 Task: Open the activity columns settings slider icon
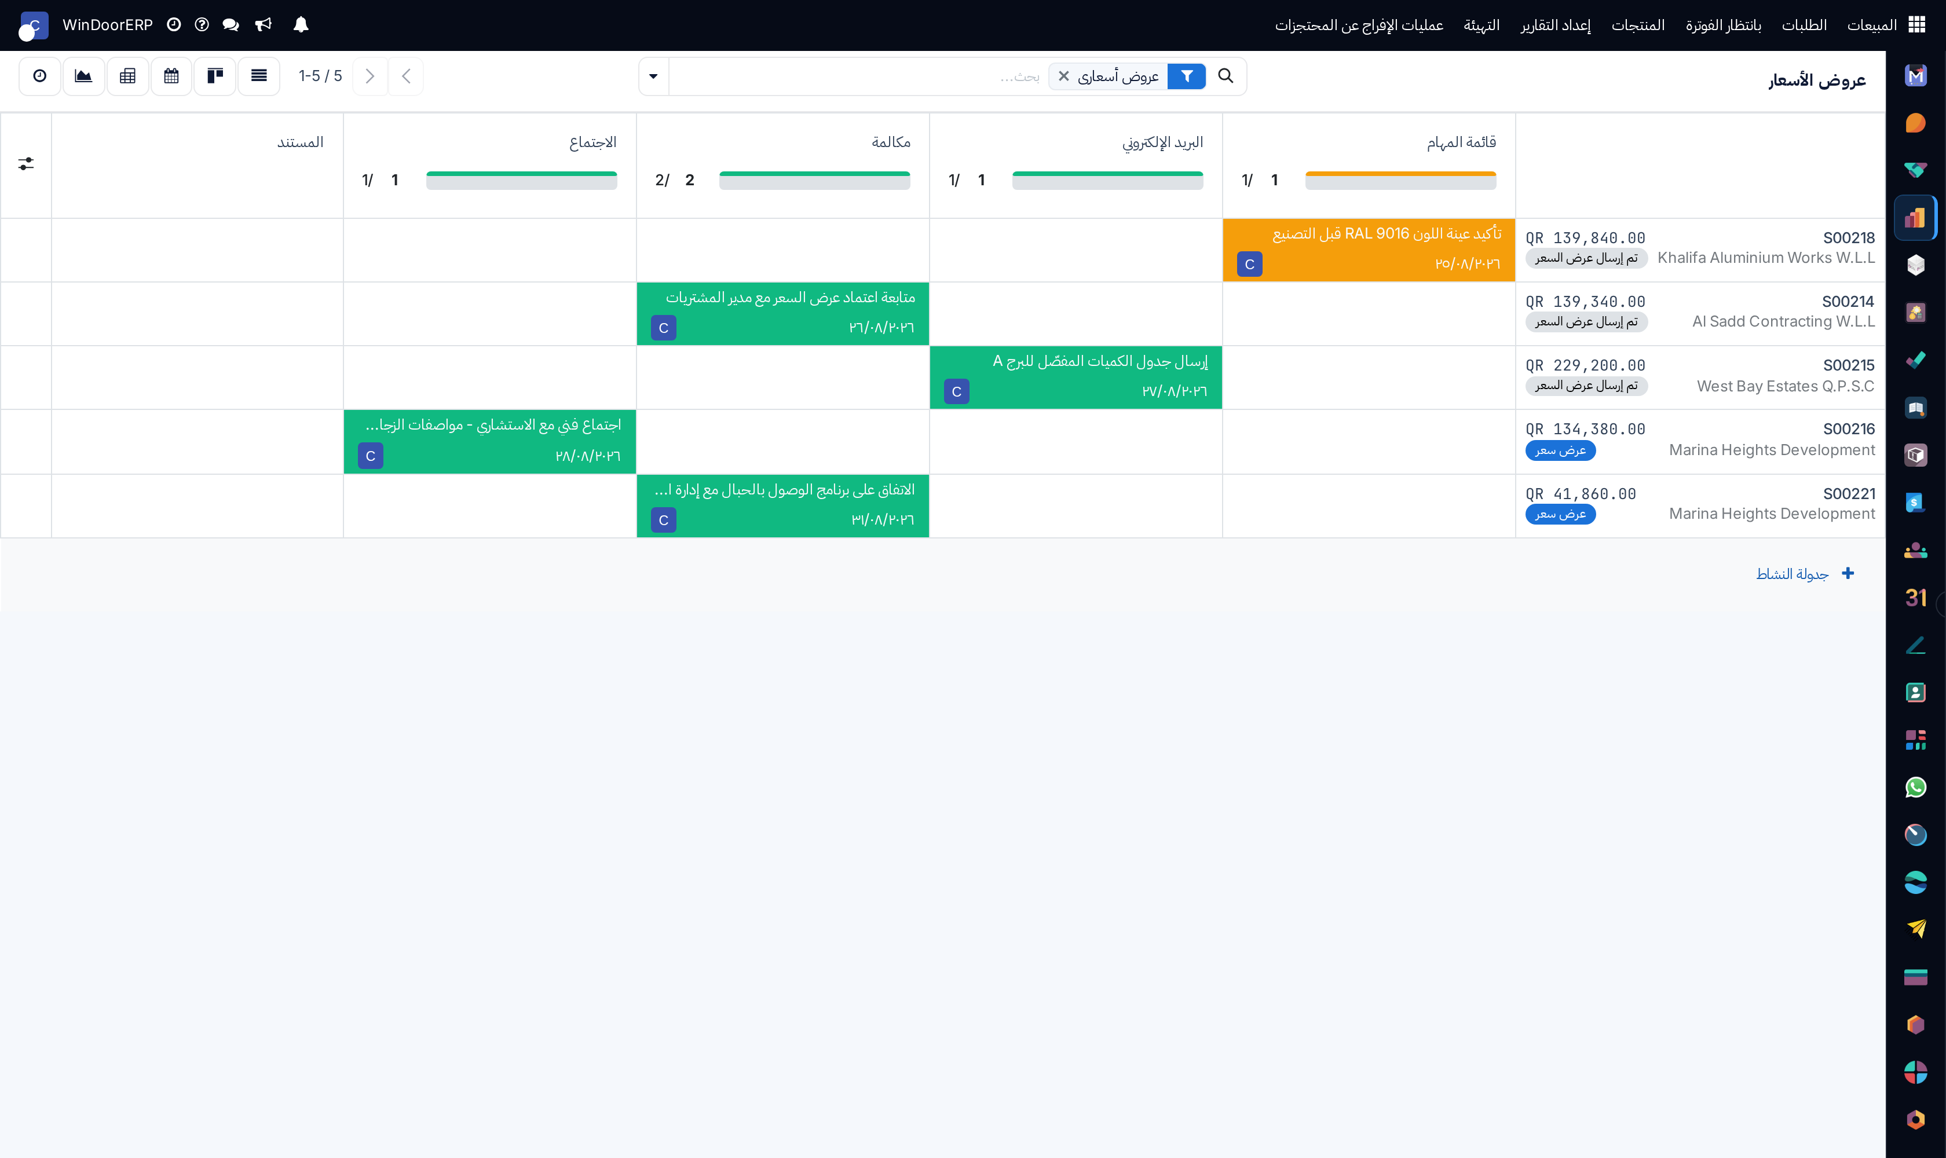pyautogui.click(x=25, y=164)
